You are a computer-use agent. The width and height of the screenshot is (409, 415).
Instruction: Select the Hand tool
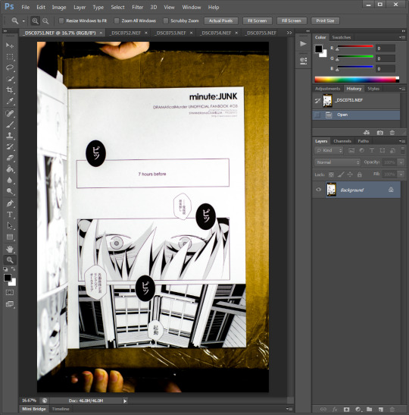(10, 249)
